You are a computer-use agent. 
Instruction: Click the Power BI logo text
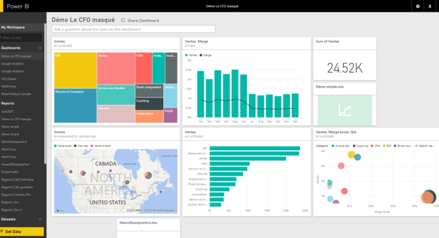18,6
